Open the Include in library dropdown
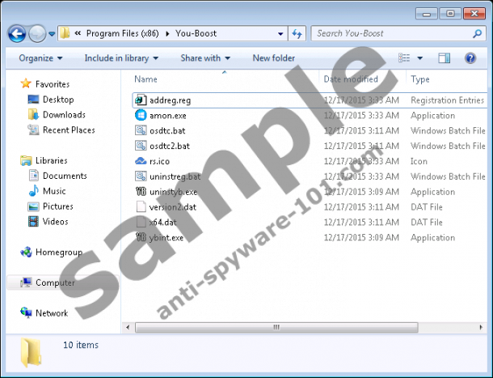The height and width of the screenshot is (378, 493). click(x=122, y=58)
